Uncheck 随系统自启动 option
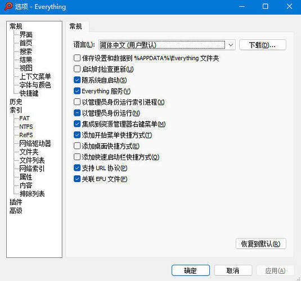301x281 pixels. pyautogui.click(x=77, y=80)
